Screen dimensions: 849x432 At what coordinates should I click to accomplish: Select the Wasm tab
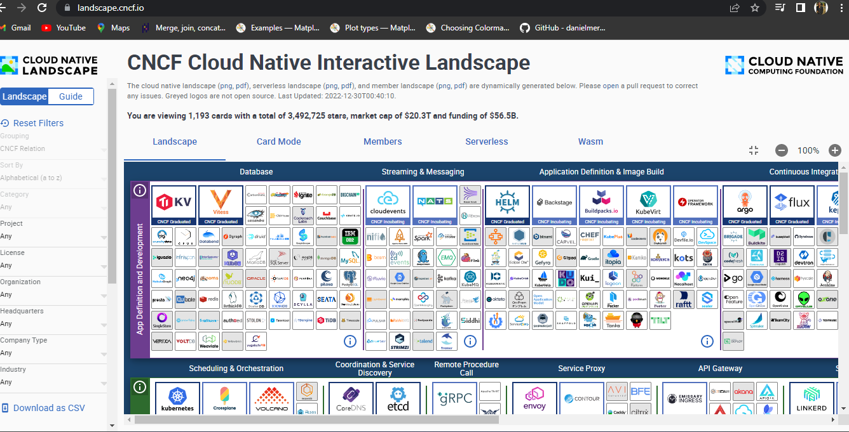click(590, 141)
